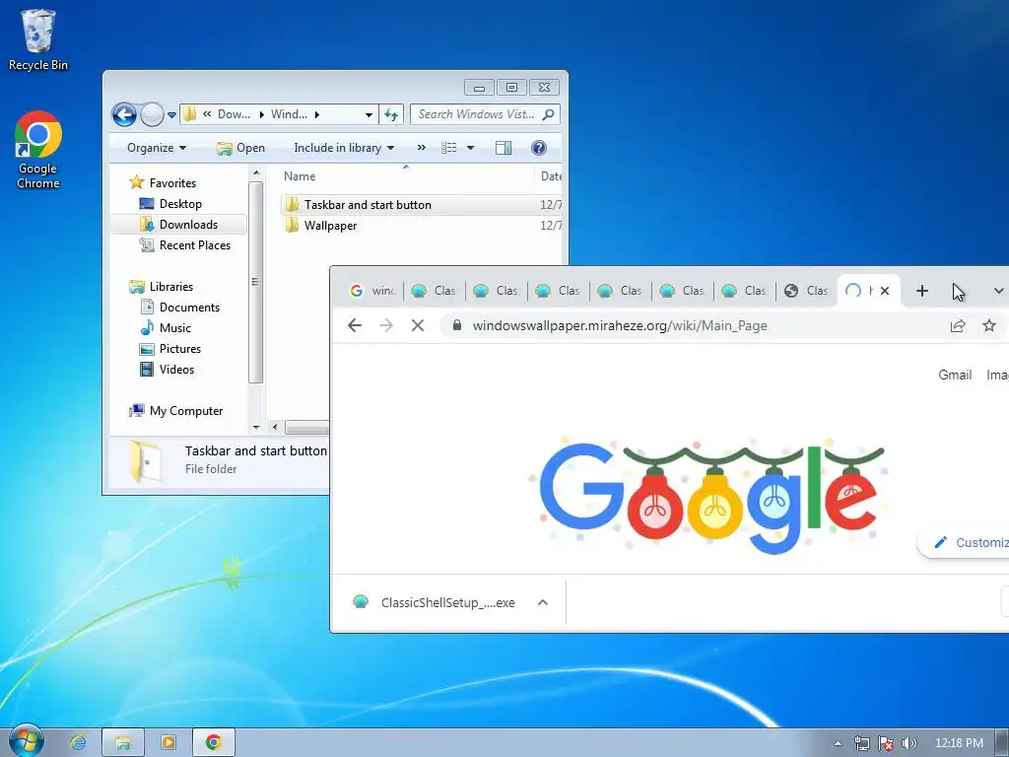The width and height of the screenshot is (1009, 757).
Task: Switch to the Google 'winc' Chrome tab
Action: click(371, 291)
